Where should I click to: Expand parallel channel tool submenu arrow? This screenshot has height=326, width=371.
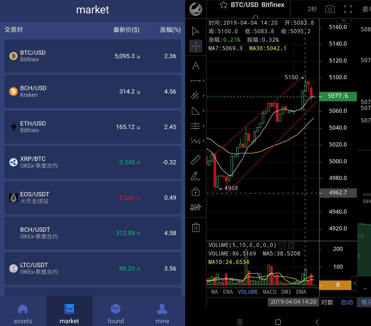tap(203, 95)
